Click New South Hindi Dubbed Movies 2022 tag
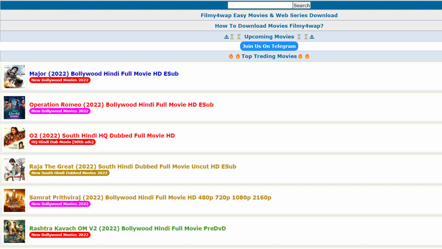 [x=70, y=173]
